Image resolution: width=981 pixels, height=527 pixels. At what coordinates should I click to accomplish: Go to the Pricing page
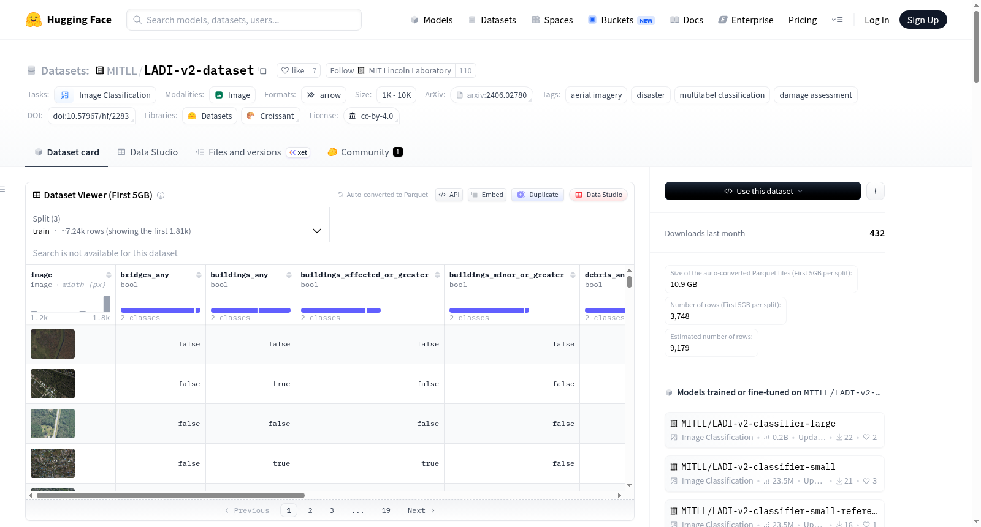[x=803, y=20]
